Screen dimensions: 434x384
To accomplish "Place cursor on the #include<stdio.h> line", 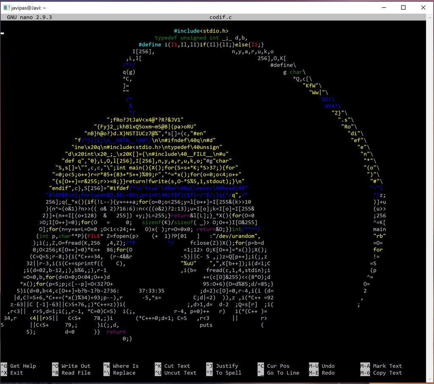I will pos(201,31).
